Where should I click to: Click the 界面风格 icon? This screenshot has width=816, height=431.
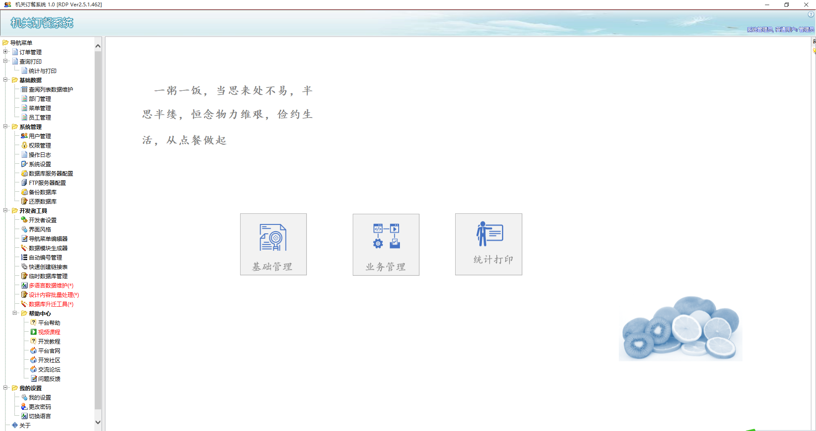click(x=24, y=229)
